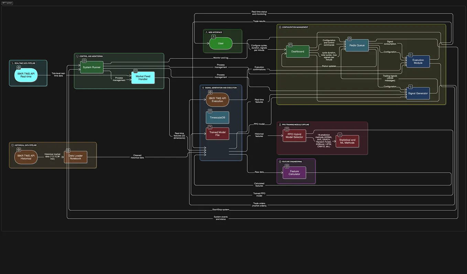Click the Dashboard node in Configuration Management

coord(297,51)
